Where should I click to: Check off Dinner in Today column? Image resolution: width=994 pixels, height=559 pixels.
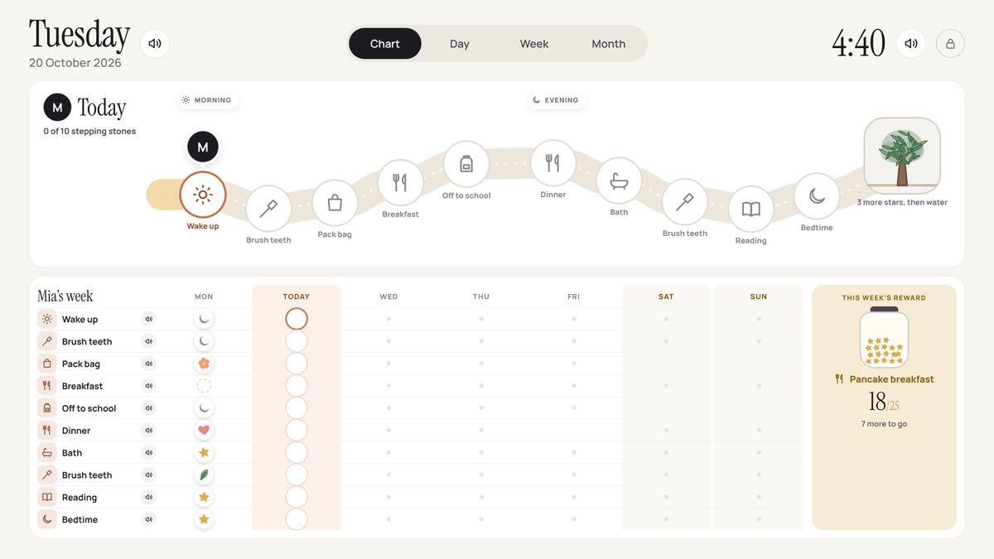(297, 431)
